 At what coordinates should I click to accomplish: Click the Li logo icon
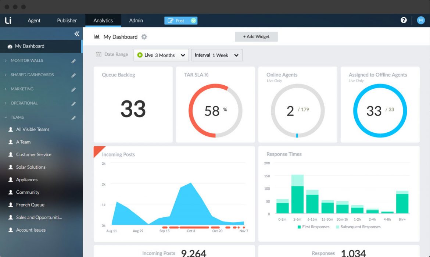[8, 20]
